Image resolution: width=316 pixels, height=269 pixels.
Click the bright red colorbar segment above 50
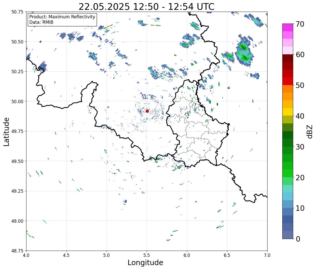(x=287, y=81)
